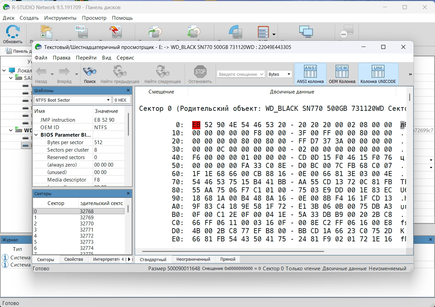Collapse the BIOS Parameter Block group
Screen dimensions: 435x307
(x=36, y=135)
